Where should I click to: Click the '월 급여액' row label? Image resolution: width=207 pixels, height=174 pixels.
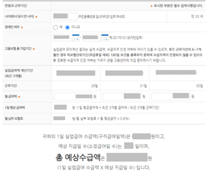11,96
